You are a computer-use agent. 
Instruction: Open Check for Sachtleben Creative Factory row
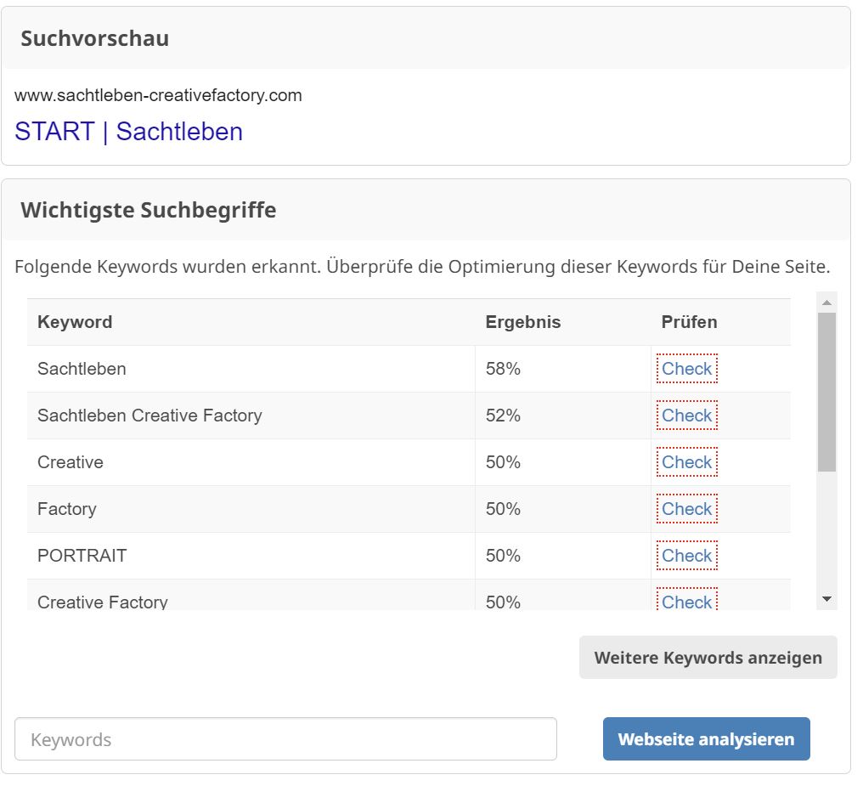pos(686,416)
